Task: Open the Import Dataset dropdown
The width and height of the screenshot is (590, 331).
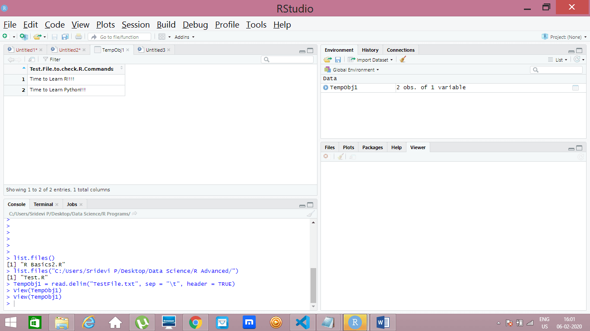Action: [x=370, y=60]
